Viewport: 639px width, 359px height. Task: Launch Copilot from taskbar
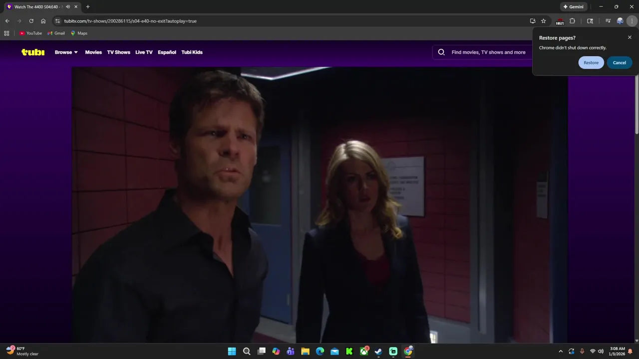[x=276, y=352]
